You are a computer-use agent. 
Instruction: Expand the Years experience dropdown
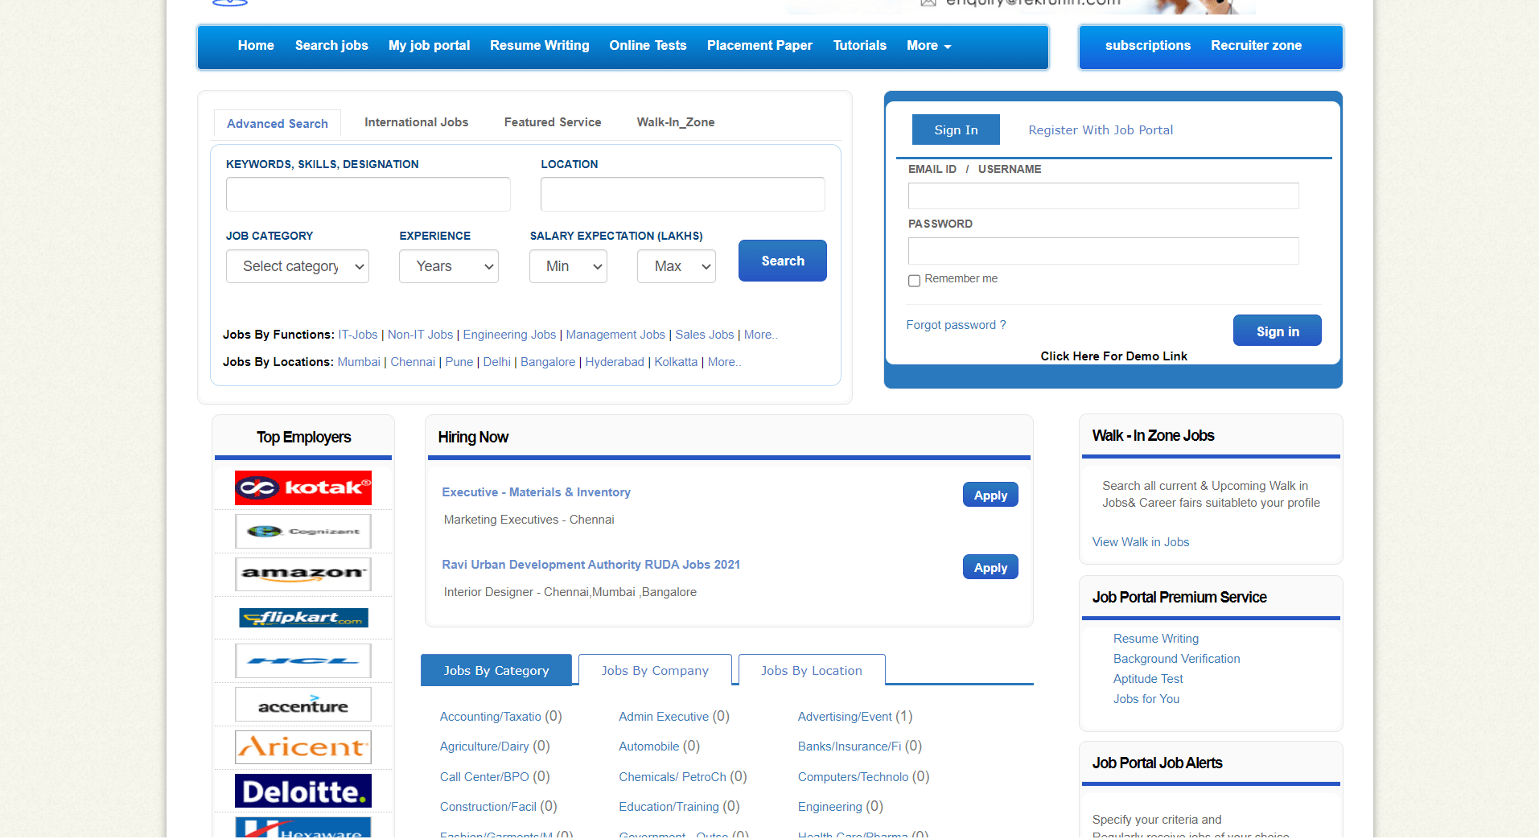tap(448, 266)
